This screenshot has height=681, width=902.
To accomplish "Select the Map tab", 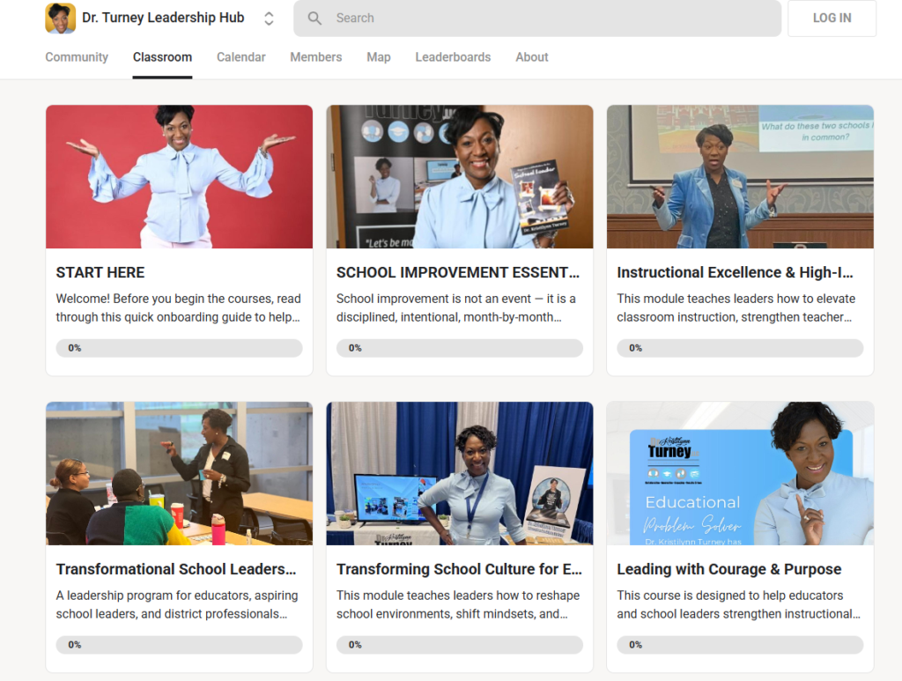I will (378, 57).
